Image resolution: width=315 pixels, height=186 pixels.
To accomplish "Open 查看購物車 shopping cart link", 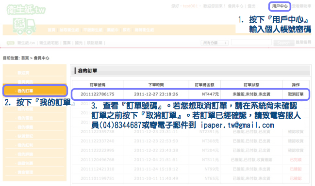I will click(301, 6).
